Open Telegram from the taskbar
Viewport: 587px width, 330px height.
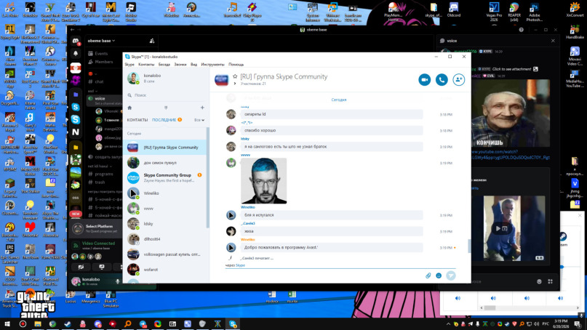pos(143,324)
